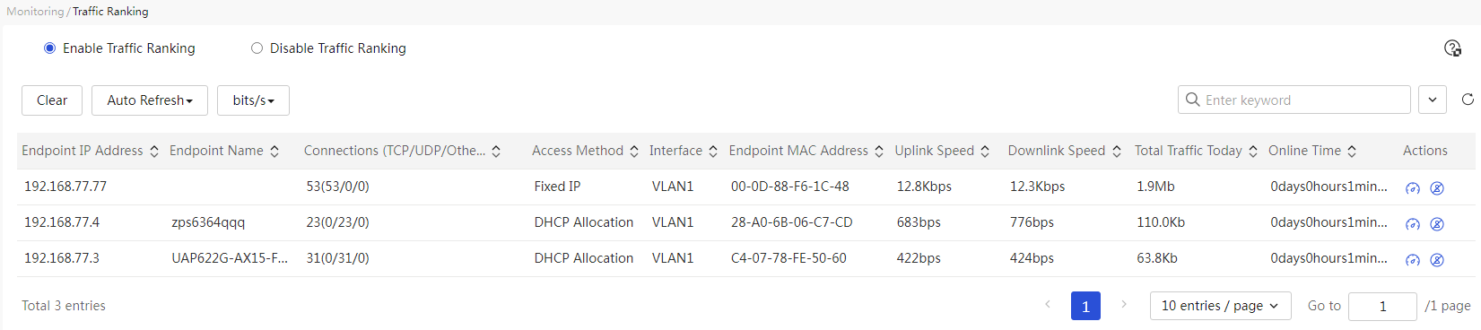Select Enable Traffic Ranking radio button
1481x330 pixels.
tap(50, 48)
